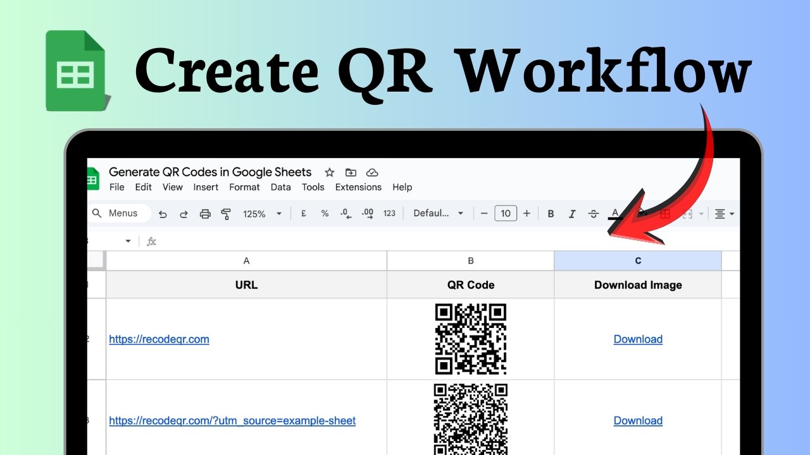Redo the last action
This screenshot has width=810, height=455.
click(184, 214)
